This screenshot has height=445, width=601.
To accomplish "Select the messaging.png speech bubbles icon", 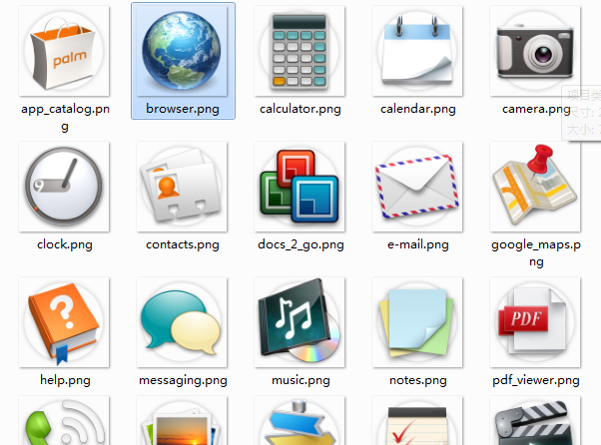I will click(x=182, y=322).
